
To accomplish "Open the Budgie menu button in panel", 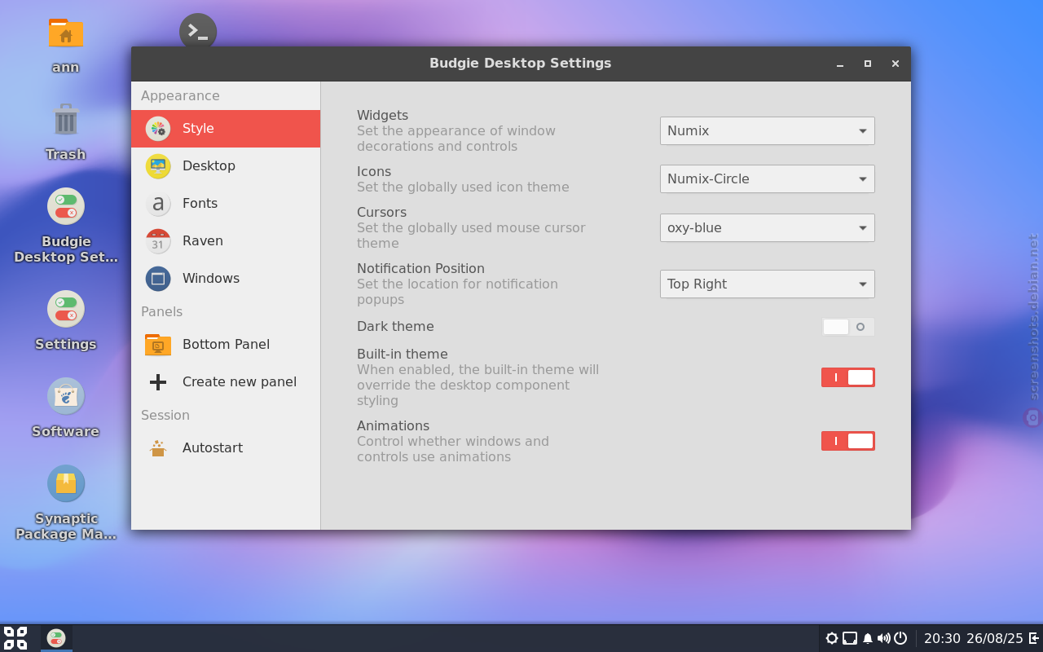I will point(15,638).
